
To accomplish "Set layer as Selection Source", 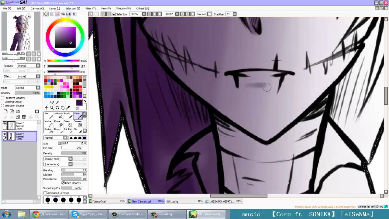I will 3,106.
